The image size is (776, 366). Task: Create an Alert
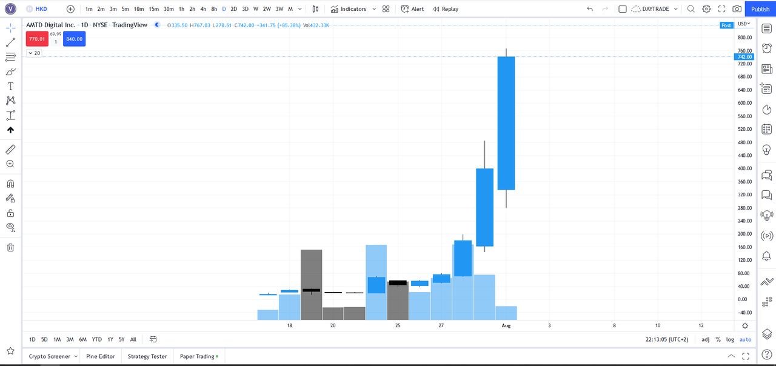pos(412,9)
